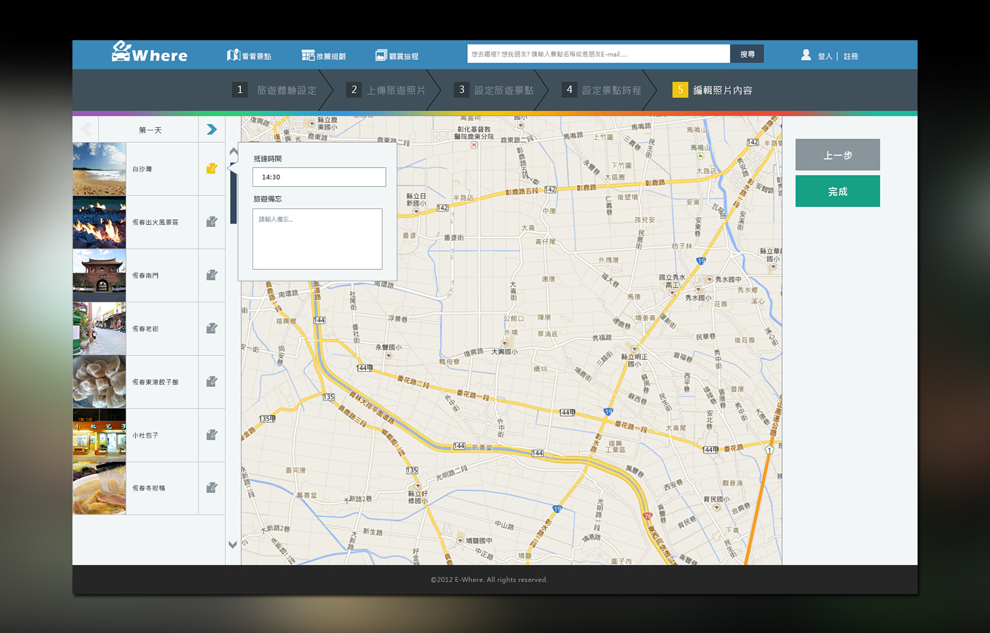Click the edit icon beside 恆春南門
Image resolution: width=990 pixels, height=633 pixels.
click(x=212, y=275)
